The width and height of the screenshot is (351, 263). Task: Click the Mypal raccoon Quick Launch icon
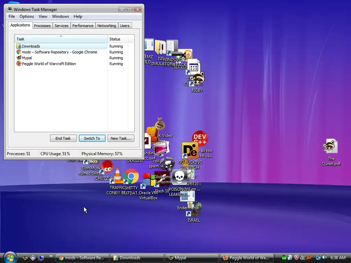click(25, 258)
